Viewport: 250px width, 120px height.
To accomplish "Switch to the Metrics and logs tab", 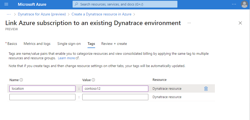I will pyautogui.click(x=37, y=44).
